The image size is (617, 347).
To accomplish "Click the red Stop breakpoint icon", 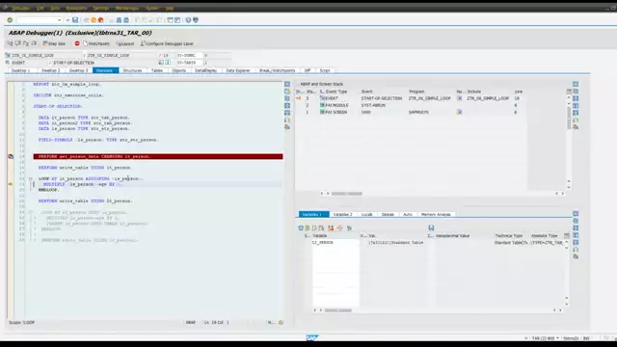I will 77,43.
